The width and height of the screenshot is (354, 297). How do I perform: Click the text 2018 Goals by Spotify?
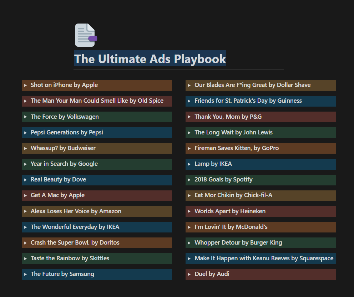[x=223, y=179]
